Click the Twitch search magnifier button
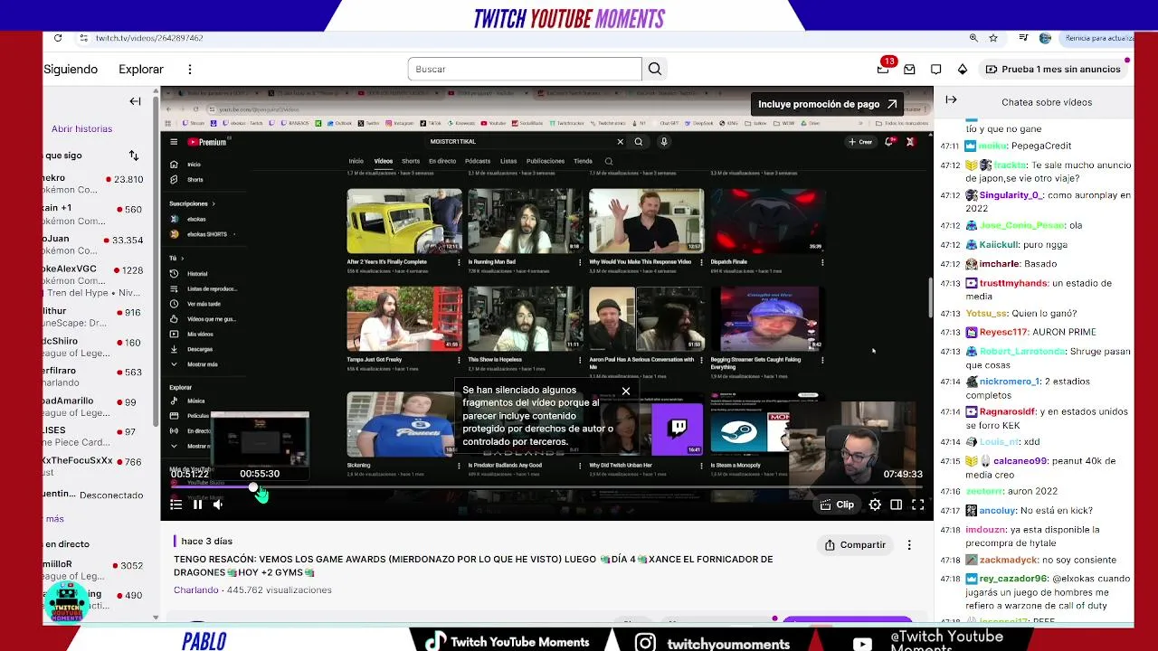The image size is (1158, 651). click(655, 69)
